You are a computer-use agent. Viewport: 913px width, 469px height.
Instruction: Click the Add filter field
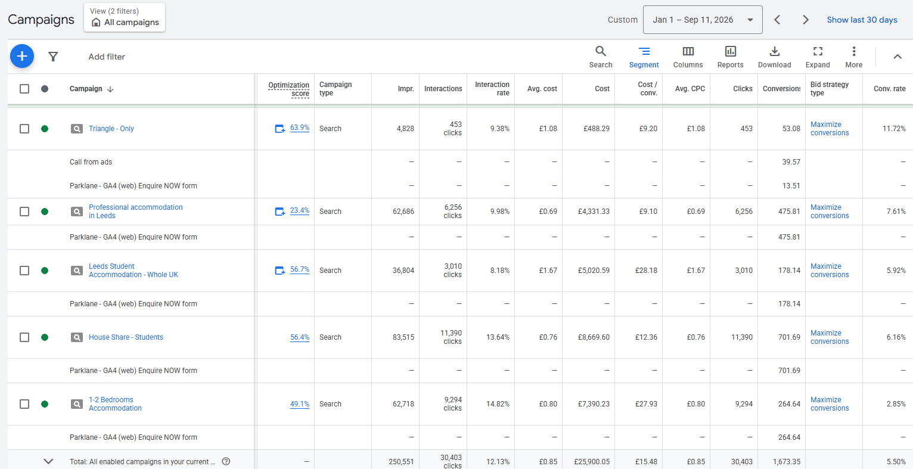click(107, 57)
